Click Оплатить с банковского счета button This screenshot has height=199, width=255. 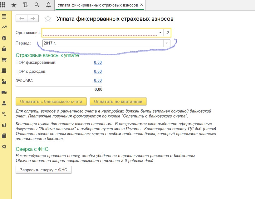(x=51, y=101)
